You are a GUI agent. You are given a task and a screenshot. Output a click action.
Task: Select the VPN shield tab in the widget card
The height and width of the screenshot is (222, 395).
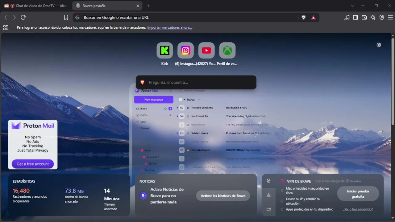pyautogui.click(x=268, y=181)
